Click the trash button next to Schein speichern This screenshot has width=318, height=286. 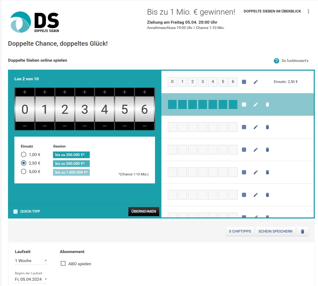[x=302, y=231]
